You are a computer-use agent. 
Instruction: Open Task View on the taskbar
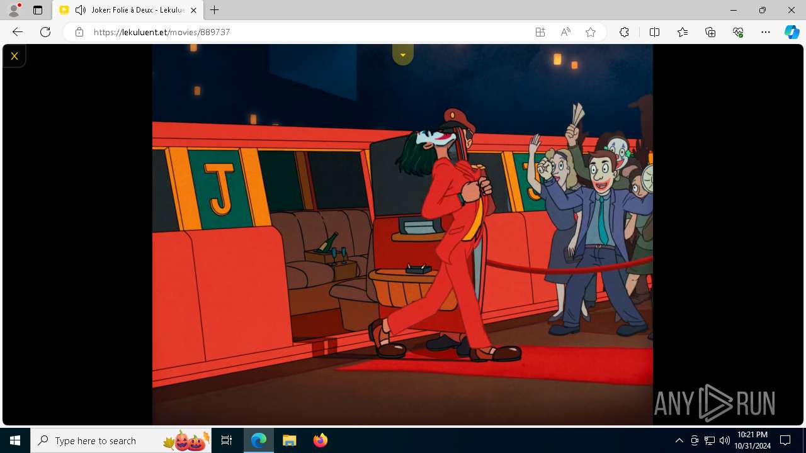click(227, 440)
